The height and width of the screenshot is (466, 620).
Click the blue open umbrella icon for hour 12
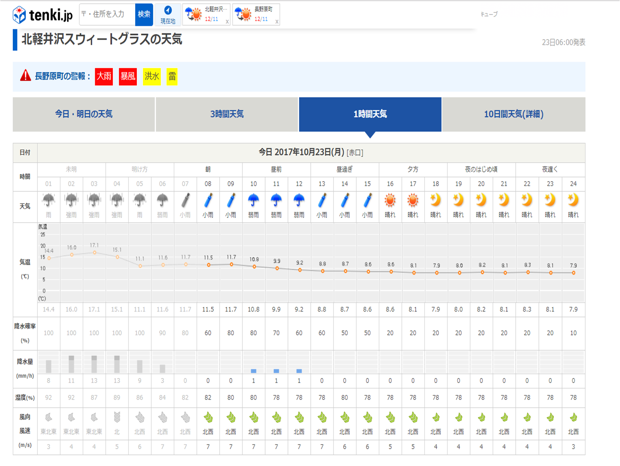click(x=299, y=200)
